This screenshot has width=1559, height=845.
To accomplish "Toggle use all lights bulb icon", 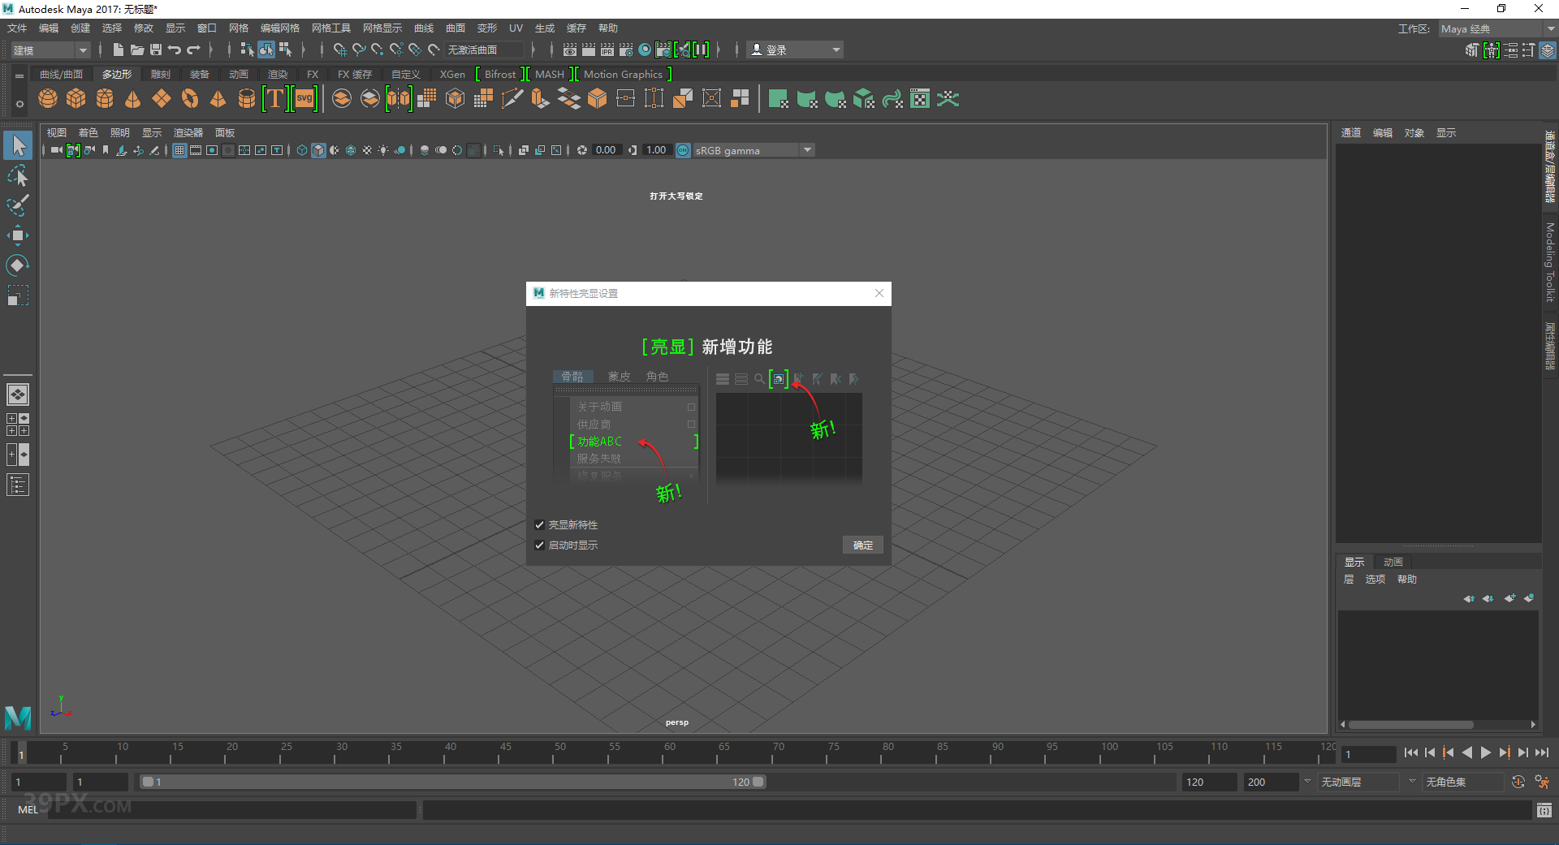I will [383, 150].
